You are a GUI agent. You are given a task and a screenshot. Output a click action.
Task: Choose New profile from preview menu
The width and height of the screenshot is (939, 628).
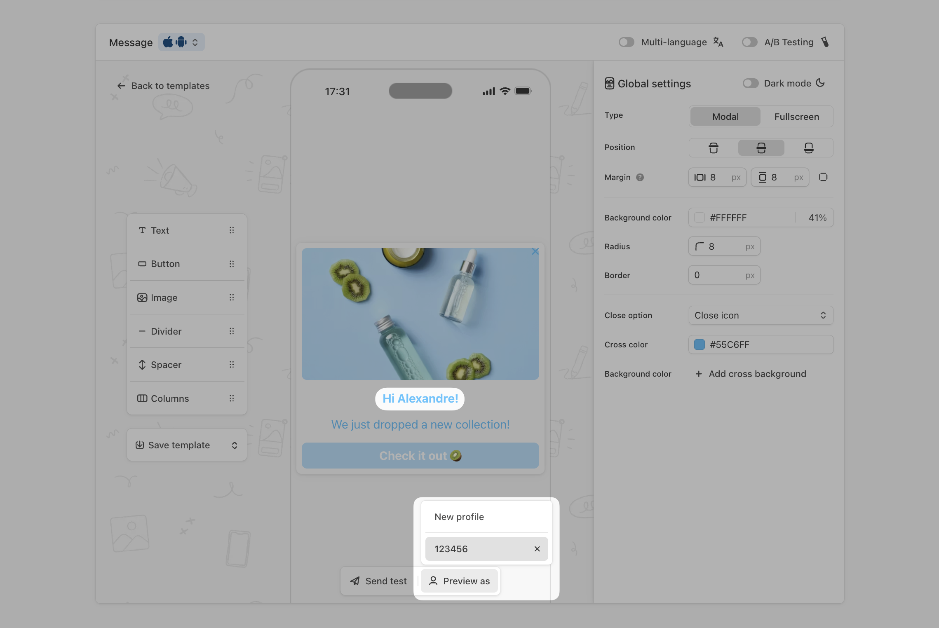[459, 517]
